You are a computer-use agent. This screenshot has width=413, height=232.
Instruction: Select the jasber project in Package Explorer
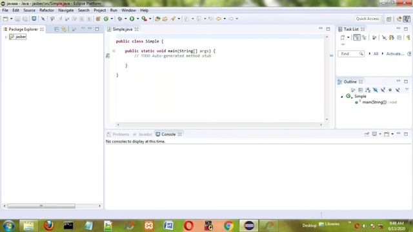pyautogui.click(x=17, y=37)
